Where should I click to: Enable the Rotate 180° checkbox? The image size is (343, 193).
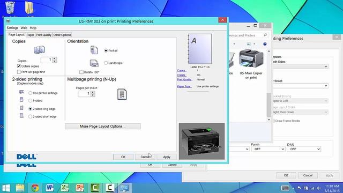81,72
